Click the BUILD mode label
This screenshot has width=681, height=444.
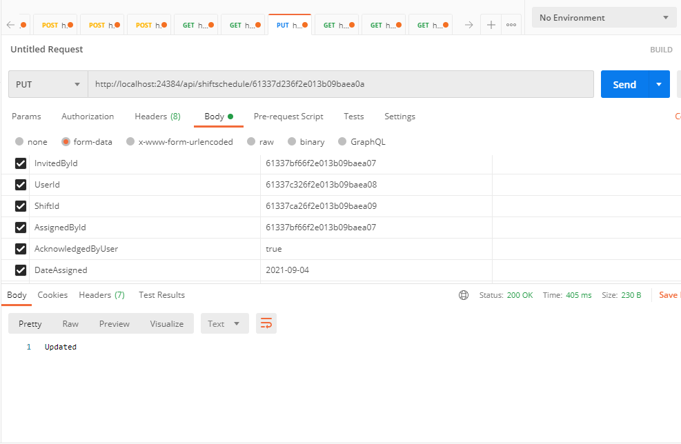click(x=661, y=50)
